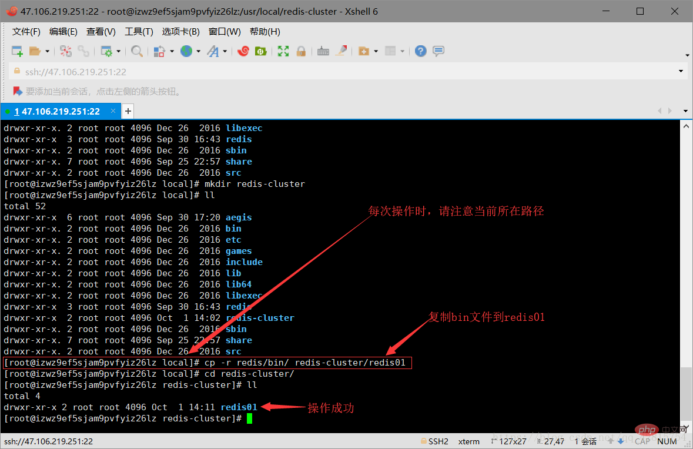Click the magnifier Find icon
The width and height of the screenshot is (693, 449).
click(x=136, y=51)
